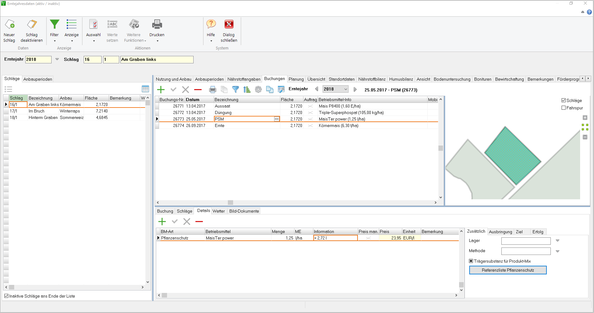Toggle Inaktive Schläge ans Ende der Liste
This screenshot has height=313, width=594.
[6, 296]
